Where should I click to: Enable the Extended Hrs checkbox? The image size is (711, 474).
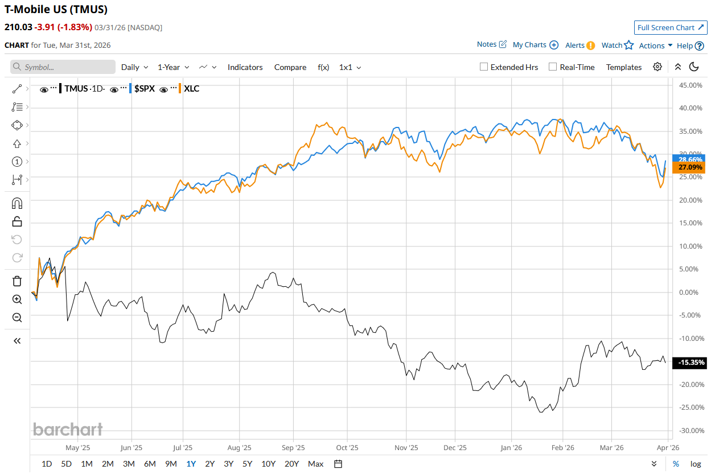click(x=484, y=67)
